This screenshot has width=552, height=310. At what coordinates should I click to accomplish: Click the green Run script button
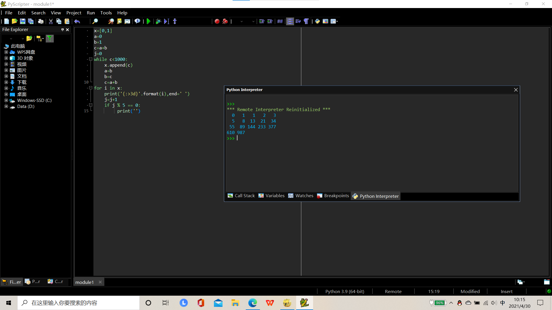(x=148, y=21)
